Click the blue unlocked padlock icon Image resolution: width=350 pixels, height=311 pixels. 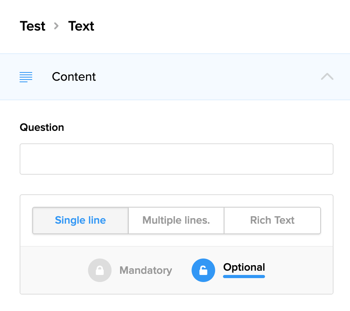[203, 270]
